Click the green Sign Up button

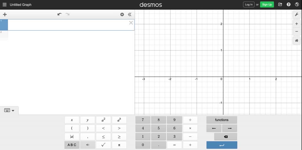(267, 5)
